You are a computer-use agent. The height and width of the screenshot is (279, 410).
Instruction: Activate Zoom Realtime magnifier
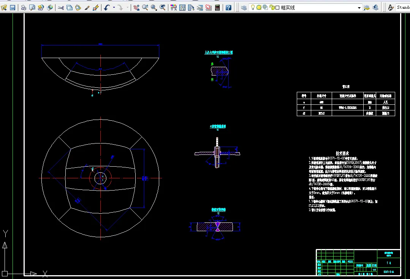pyautogui.click(x=145, y=8)
